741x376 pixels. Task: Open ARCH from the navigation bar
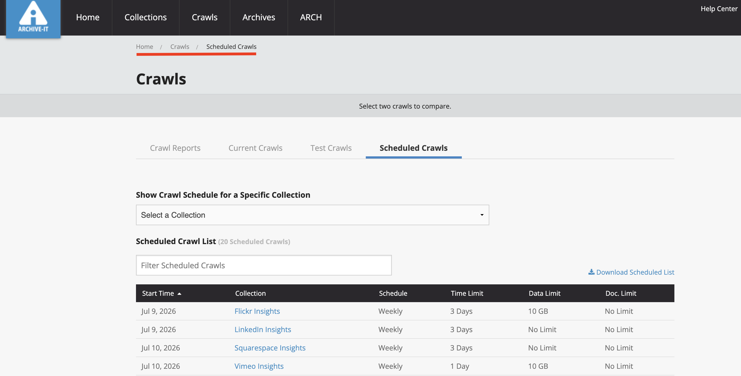point(311,17)
